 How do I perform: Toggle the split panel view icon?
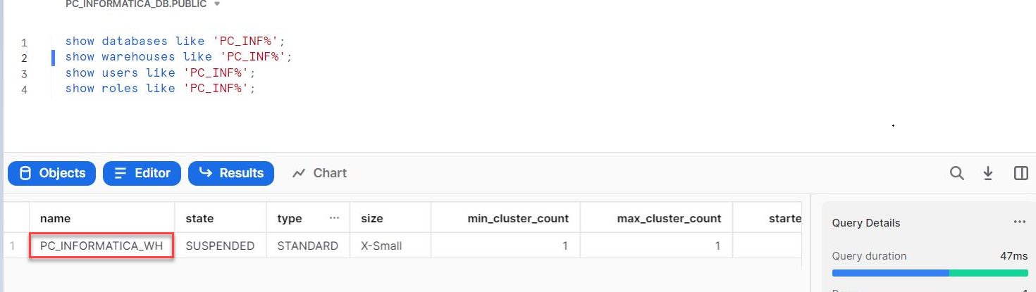pyautogui.click(x=1020, y=173)
